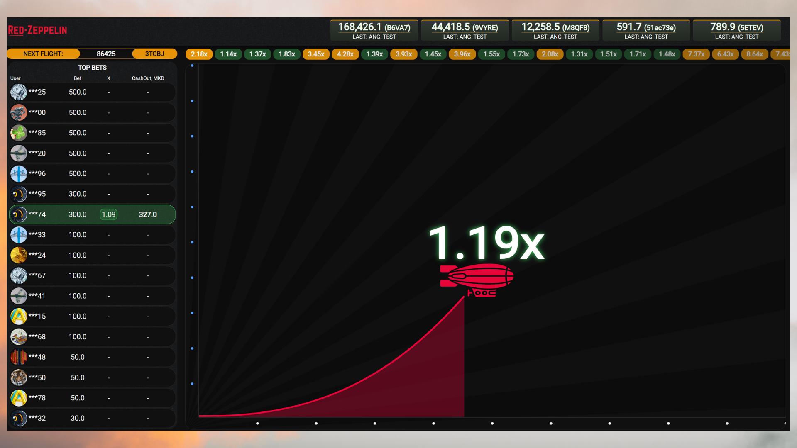Click the money avatar of user ***25
Image resolution: width=797 pixels, height=448 pixels.
(19, 92)
